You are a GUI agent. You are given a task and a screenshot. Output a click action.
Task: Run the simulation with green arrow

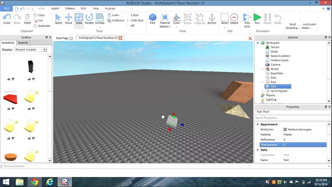(257, 17)
